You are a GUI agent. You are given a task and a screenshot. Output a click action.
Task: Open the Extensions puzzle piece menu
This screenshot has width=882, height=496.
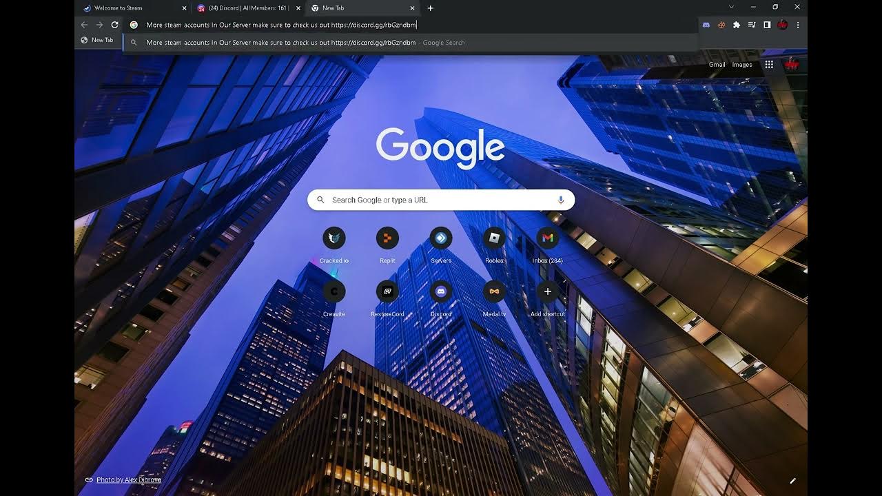point(737,25)
